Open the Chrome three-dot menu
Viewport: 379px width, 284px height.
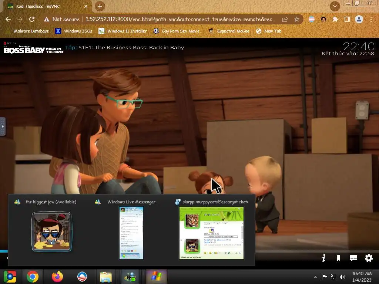click(371, 19)
